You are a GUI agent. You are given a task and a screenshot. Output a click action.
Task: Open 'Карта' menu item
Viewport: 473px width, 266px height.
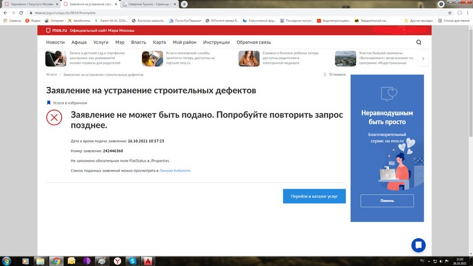159,42
